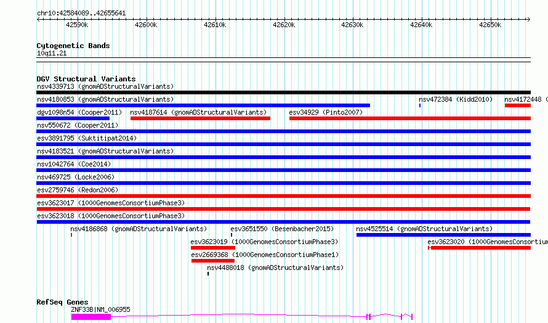548x323 pixels.
Task: Open nsv4186868 (gnomADStructuralVariants) label
Action: tap(139, 229)
